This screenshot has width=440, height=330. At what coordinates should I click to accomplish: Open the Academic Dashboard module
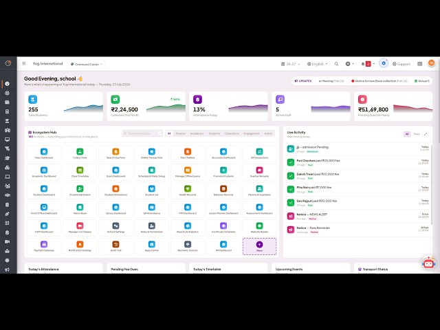44,172
